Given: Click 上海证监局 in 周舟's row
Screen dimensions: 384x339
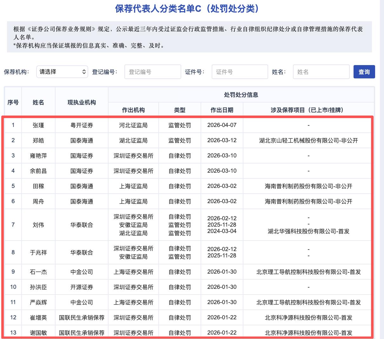Looking at the screenshot, I should [133, 202].
